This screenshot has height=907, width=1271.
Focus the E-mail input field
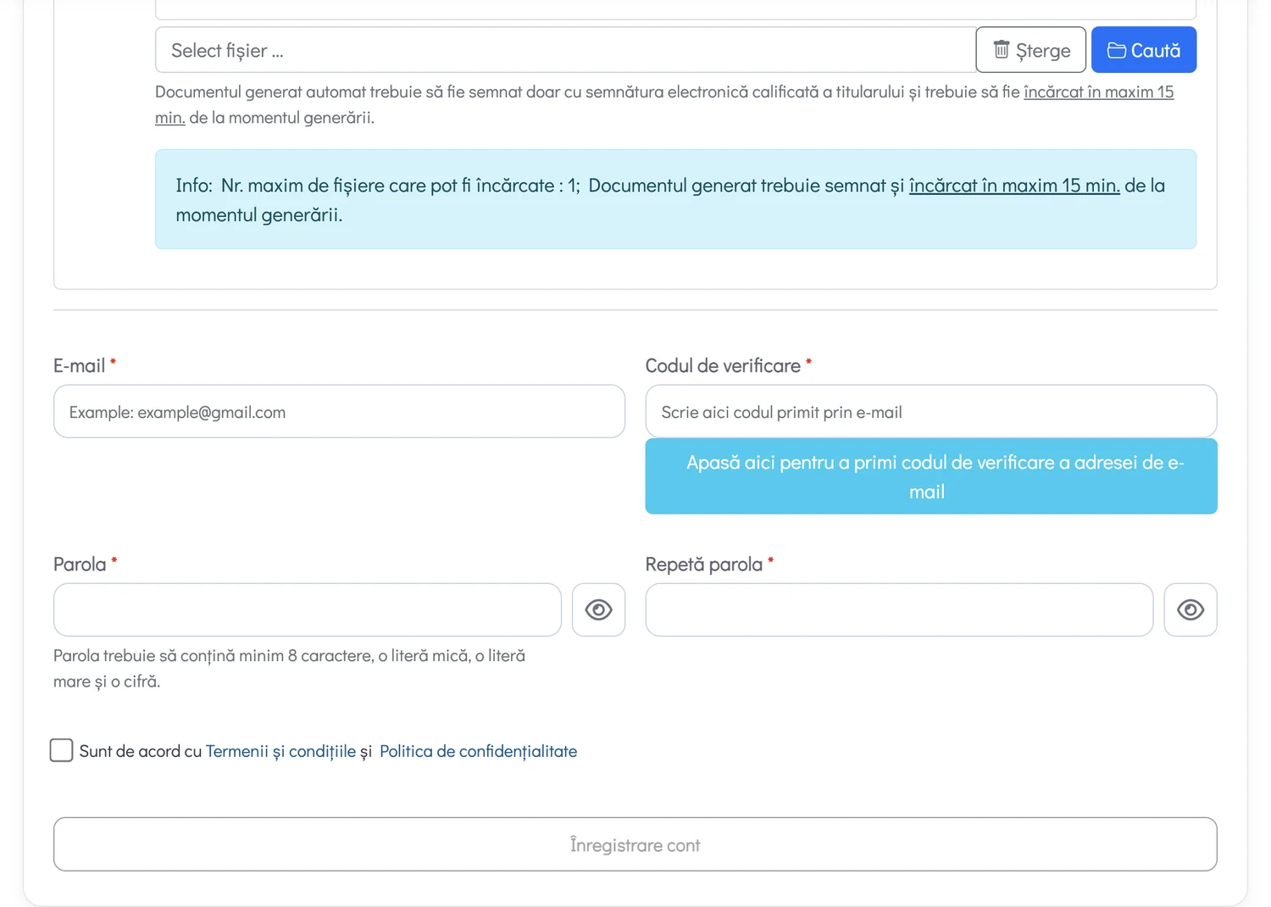point(339,411)
